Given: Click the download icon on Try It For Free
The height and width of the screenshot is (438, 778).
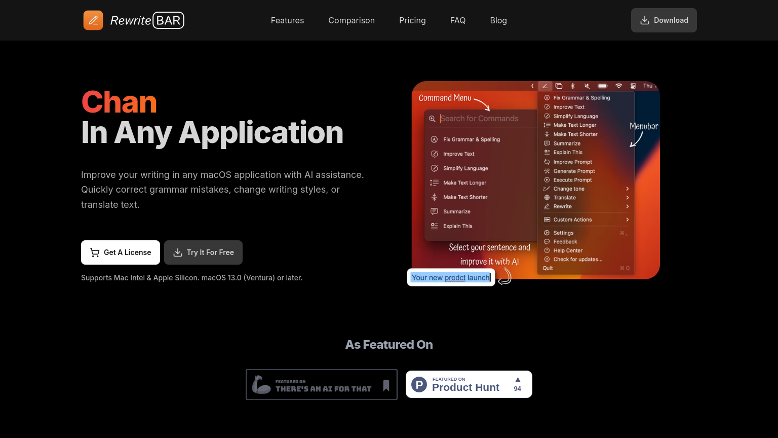Looking at the screenshot, I should coord(178,252).
